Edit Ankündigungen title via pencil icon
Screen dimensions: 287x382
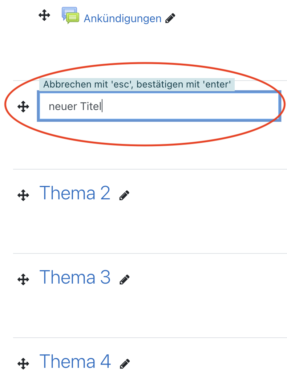click(x=170, y=18)
